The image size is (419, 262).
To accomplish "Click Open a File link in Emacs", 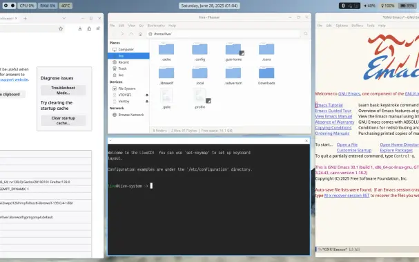I will click(347, 144).
